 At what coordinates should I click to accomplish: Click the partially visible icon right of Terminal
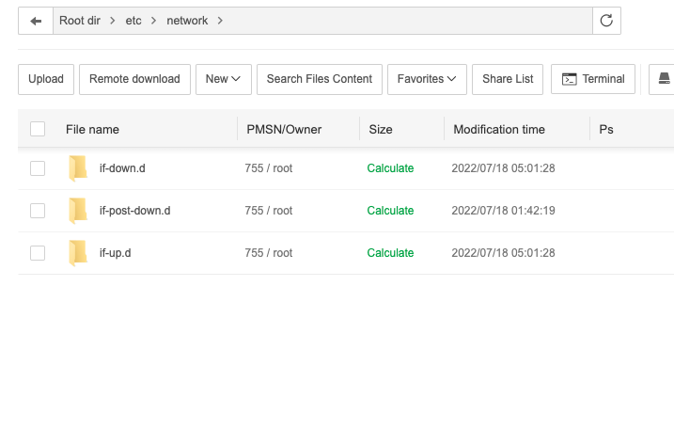[x=664, y=79]
